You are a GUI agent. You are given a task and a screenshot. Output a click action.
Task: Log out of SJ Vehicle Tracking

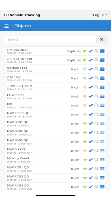pyautogui.click(x=100, y=15)
